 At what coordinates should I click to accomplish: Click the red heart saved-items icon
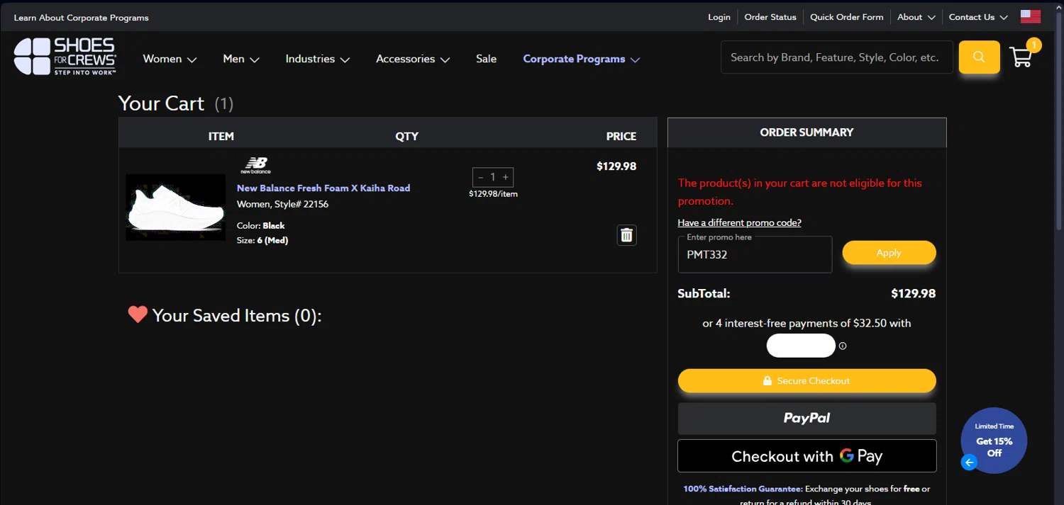point(138,314)
